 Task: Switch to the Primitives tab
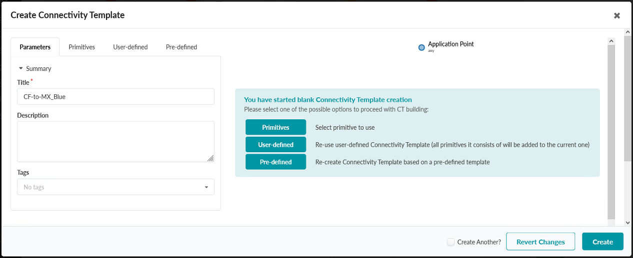click(x=81, y=47)
